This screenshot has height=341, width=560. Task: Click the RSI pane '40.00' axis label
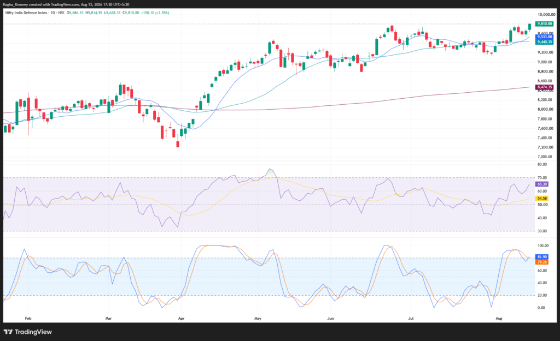[542, 218]
